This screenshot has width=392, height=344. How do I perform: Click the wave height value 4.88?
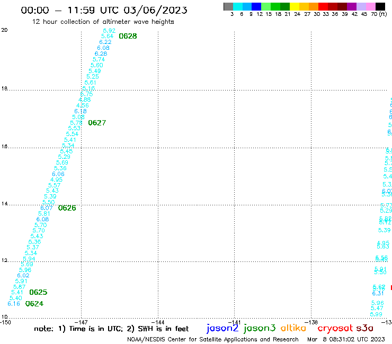(85, 99)
